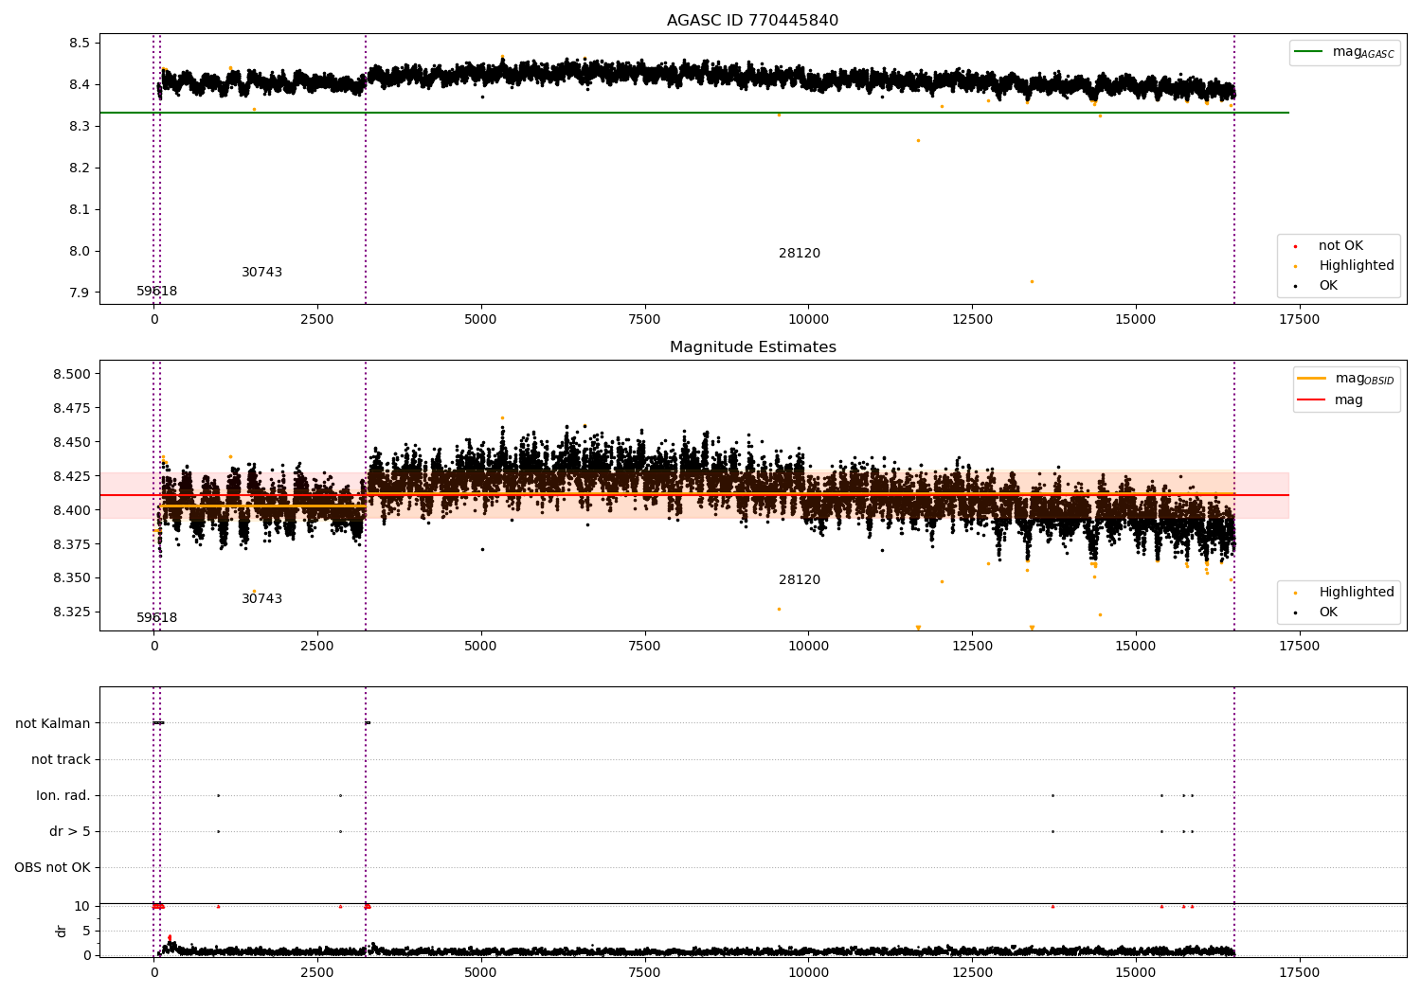Viewport: 1421px width, 994px height.
Task: Click the 5000 x-tick under the bottom plot
Action: tap(480, 973)
